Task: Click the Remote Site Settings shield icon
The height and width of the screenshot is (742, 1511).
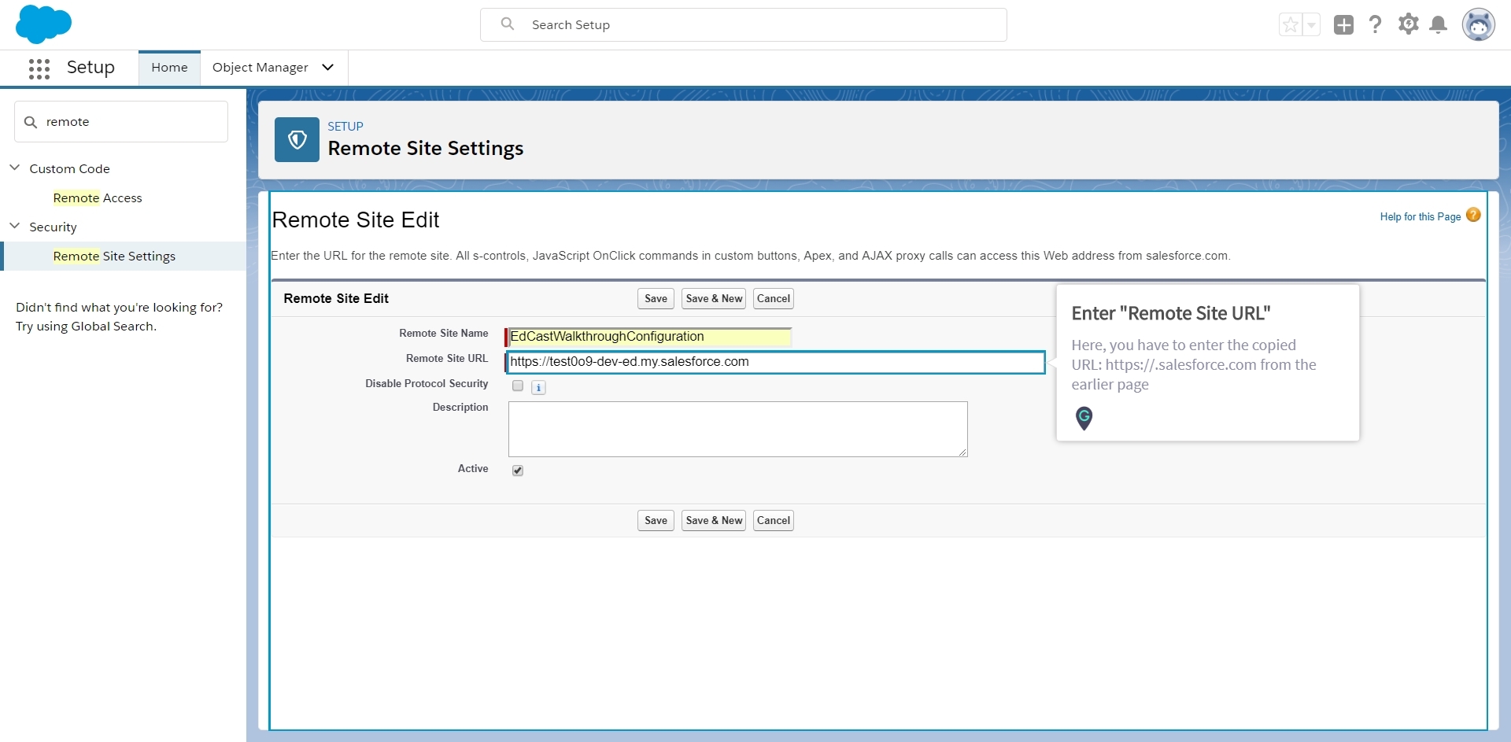Action: [x=297, y=140]
